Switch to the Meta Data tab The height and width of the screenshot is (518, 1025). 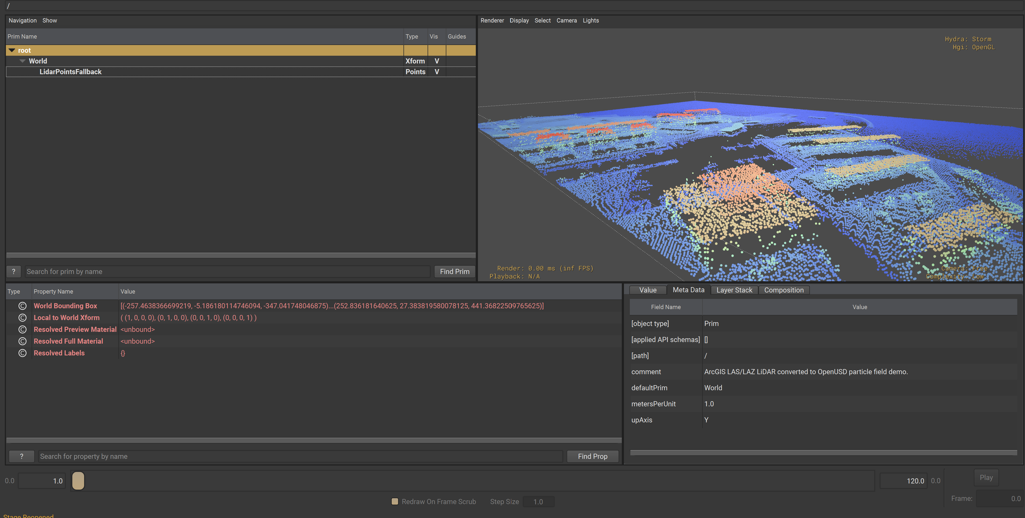coord(688,290)
